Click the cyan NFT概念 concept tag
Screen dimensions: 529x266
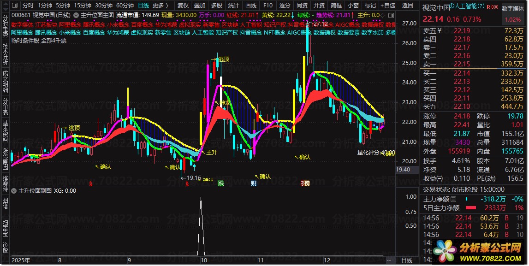coord(274,33)
